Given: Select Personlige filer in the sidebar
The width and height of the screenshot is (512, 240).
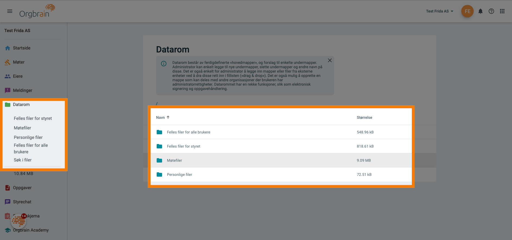Looking at the screenshot, I should 28,138.
